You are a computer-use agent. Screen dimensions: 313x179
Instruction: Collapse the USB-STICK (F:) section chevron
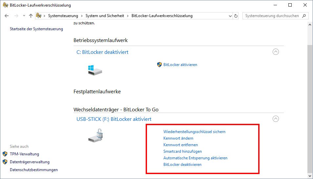[276, 119]
